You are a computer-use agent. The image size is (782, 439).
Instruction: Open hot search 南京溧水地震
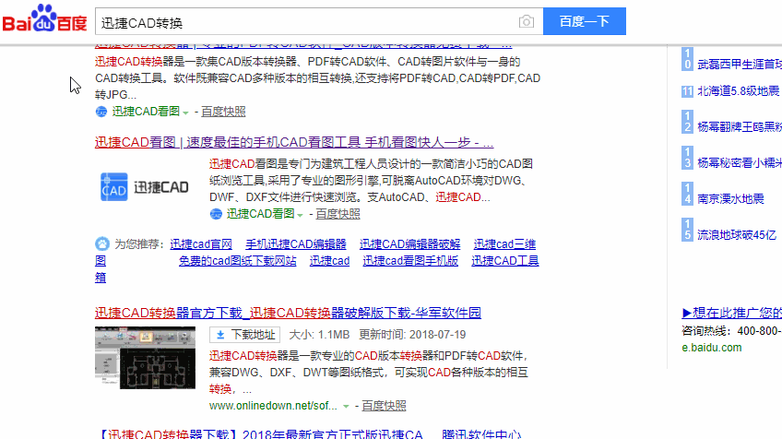[730, 199]
